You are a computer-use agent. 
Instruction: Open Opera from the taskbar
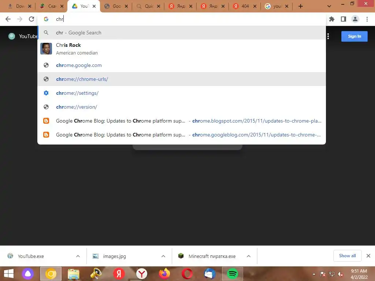(187, 274)
